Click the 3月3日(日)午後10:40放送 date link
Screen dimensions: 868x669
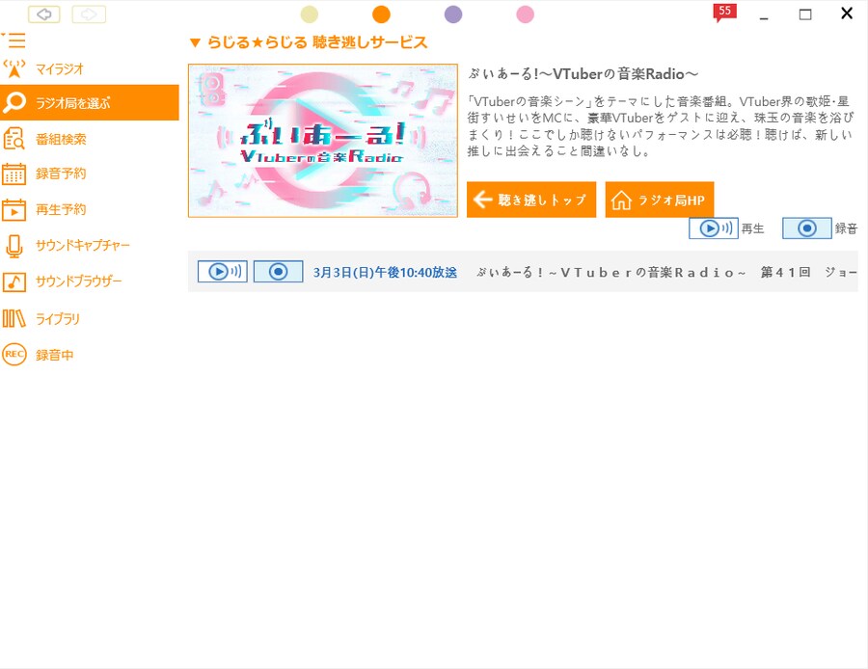[x=385, y=272]
